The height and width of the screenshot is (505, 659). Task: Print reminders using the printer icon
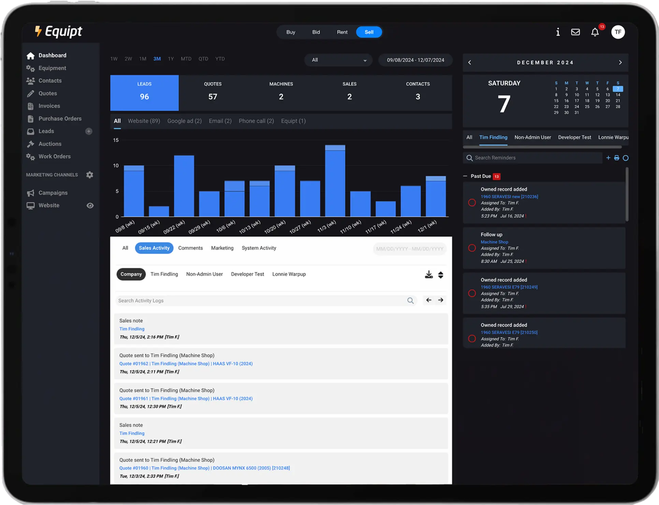pos(616,158)
